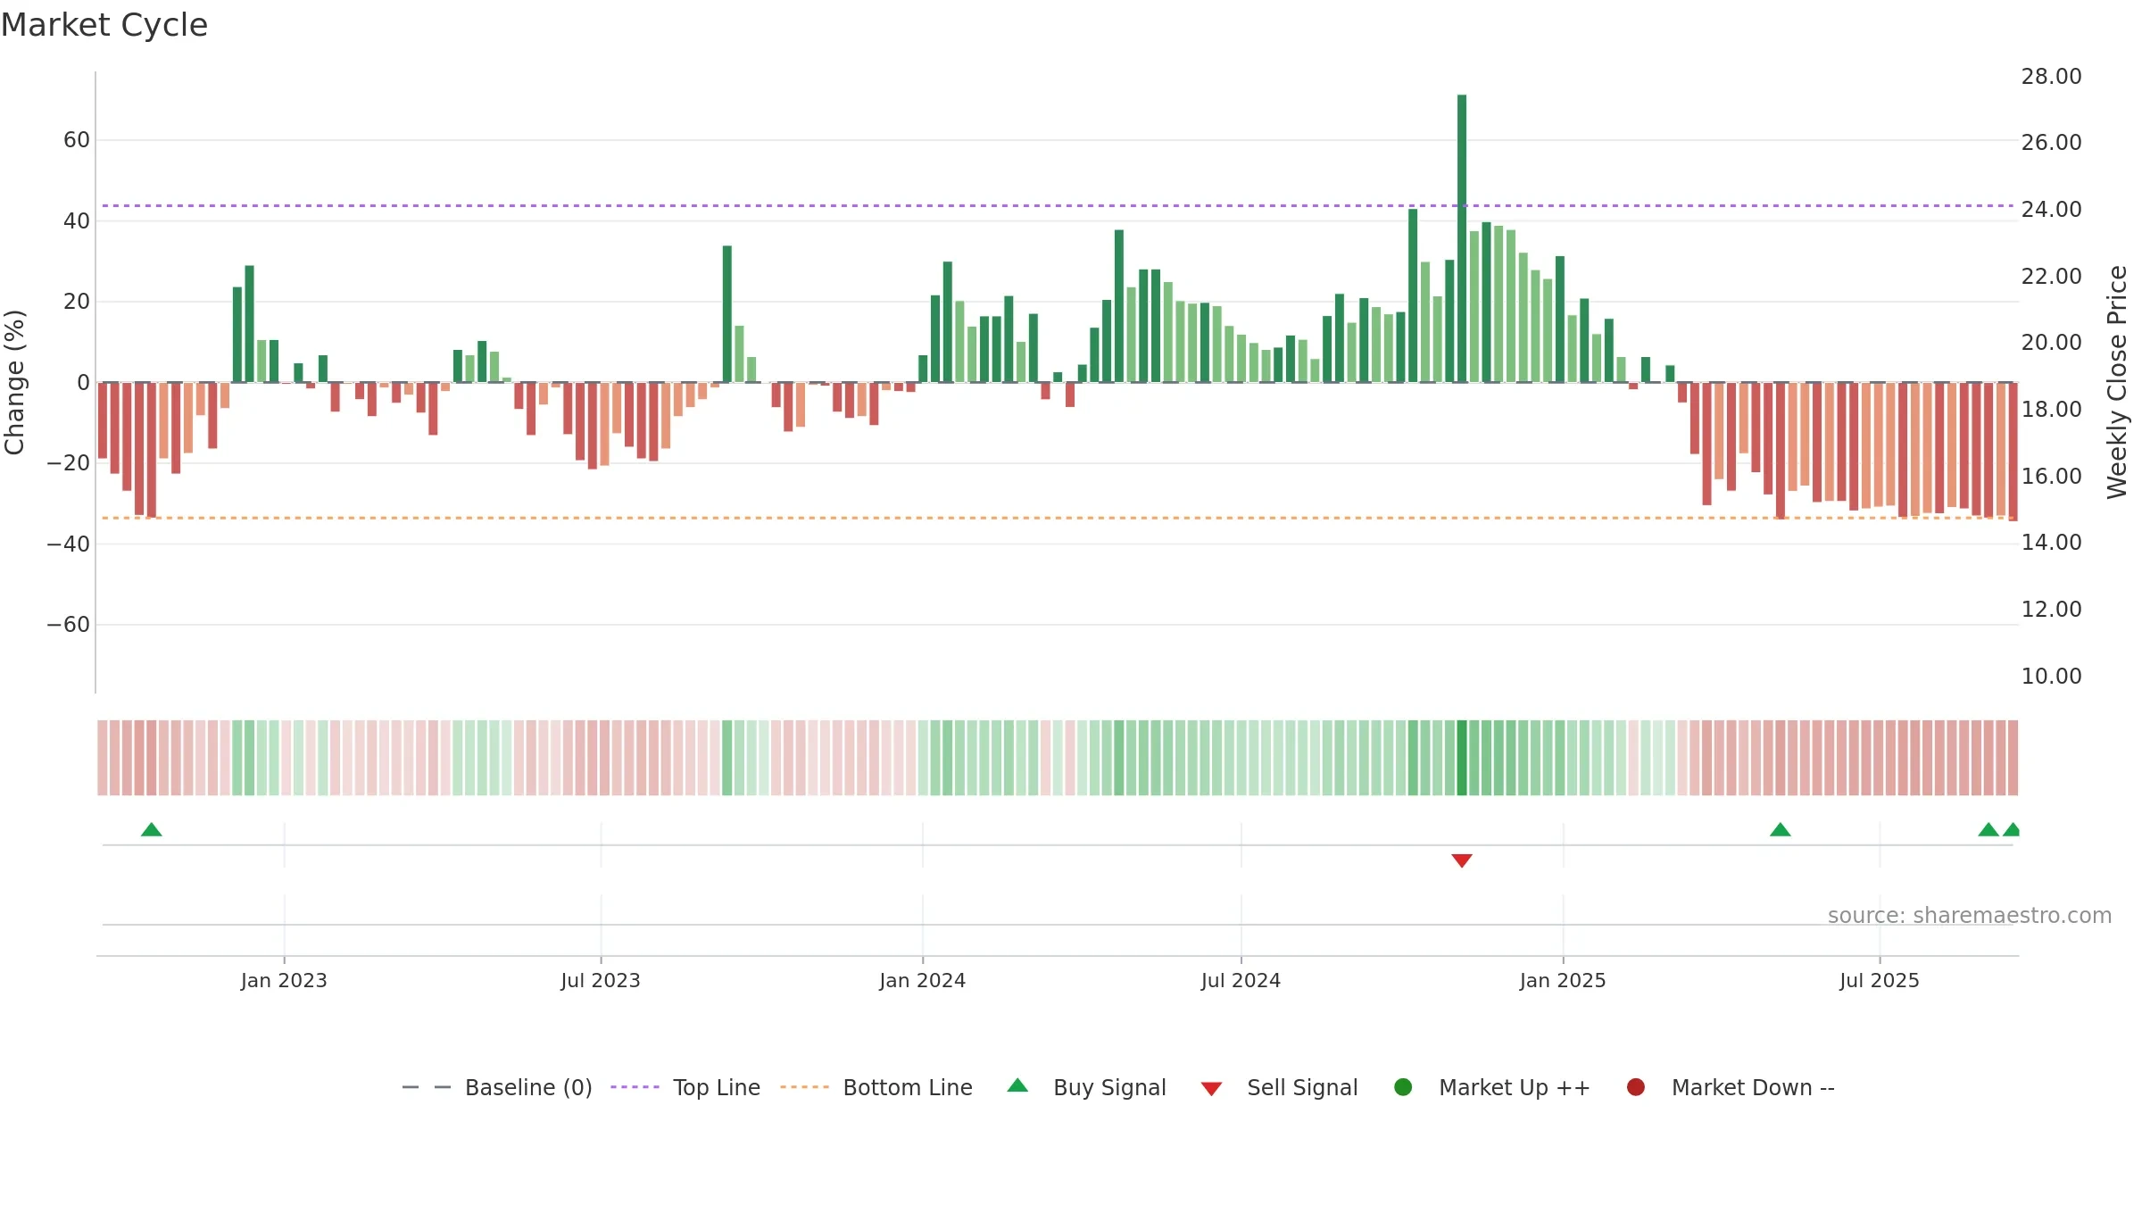Click the Jan 2024 axis label
The height and width of the screenshot is (1205, 2142).
[923, 980]
